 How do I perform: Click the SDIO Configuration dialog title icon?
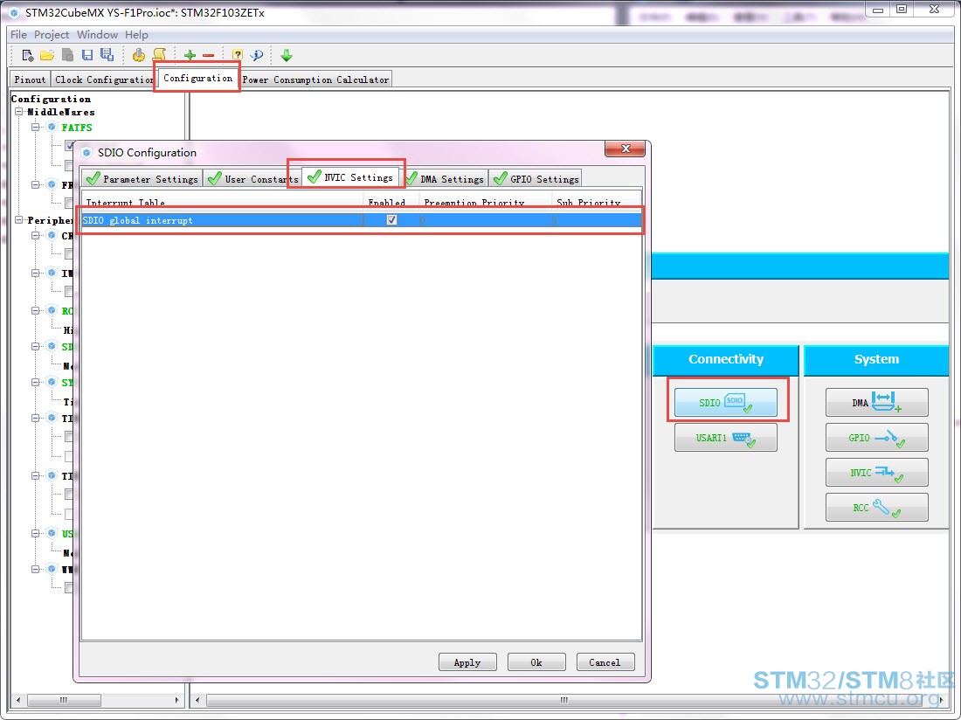coord(87,153)
